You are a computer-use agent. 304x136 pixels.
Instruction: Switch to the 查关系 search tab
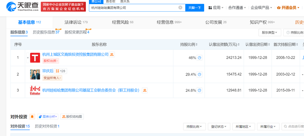pos(125,2)
